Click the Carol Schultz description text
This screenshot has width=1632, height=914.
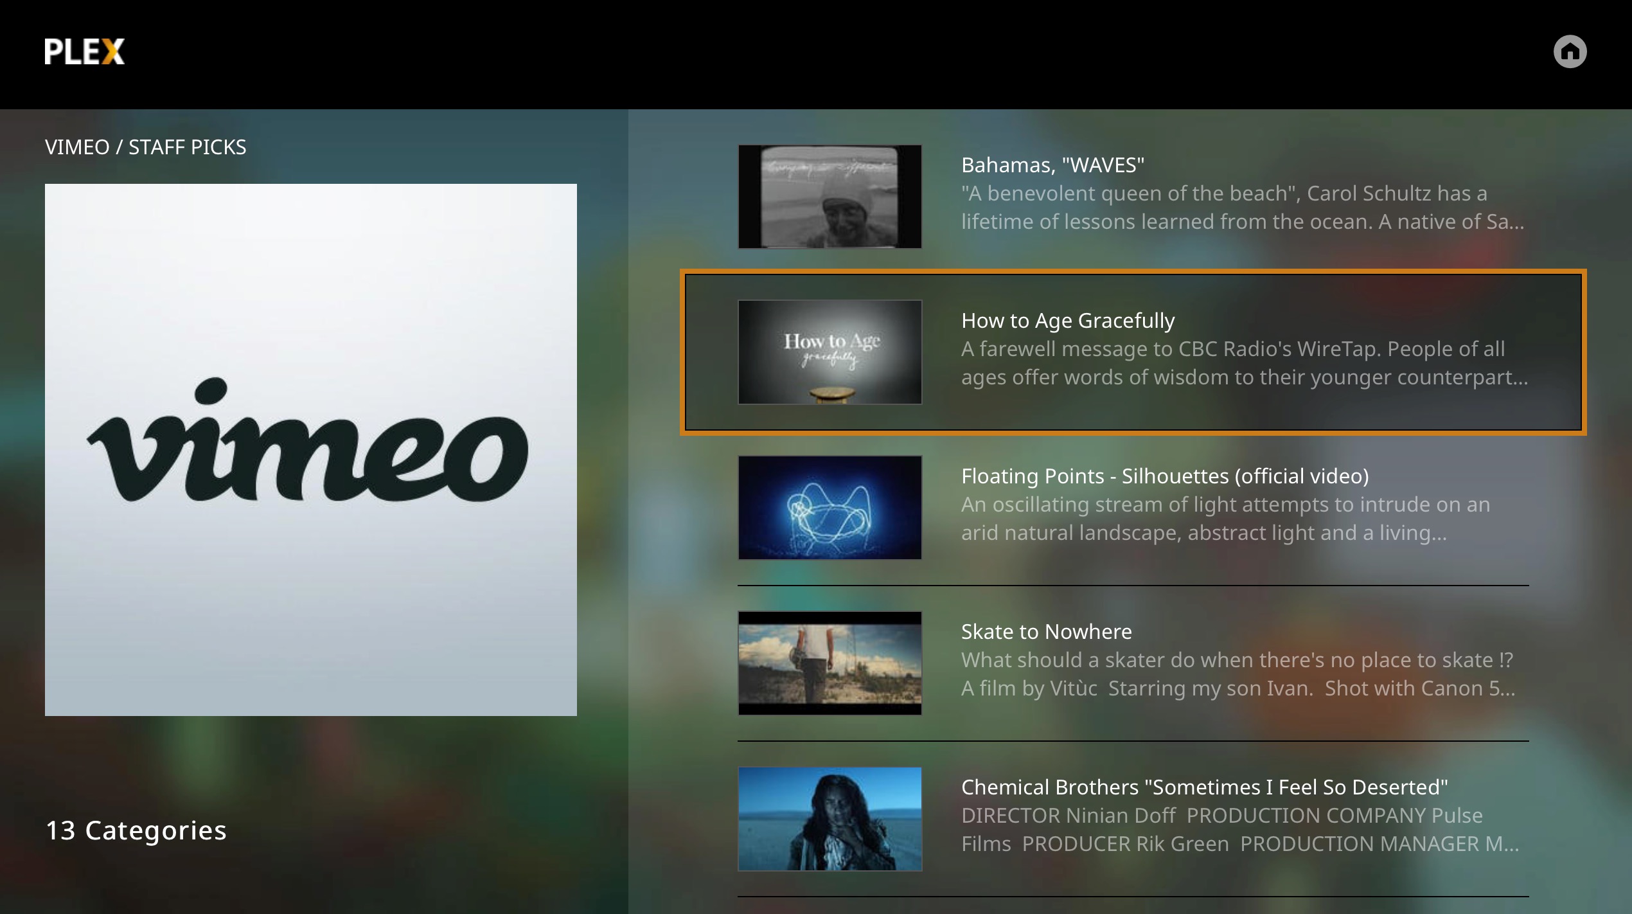pos(1241,208)
